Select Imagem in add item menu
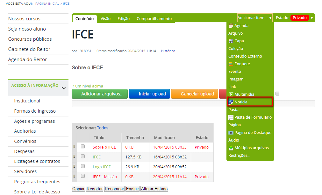This screenshot has height=195, width=322. click(236, 79)
